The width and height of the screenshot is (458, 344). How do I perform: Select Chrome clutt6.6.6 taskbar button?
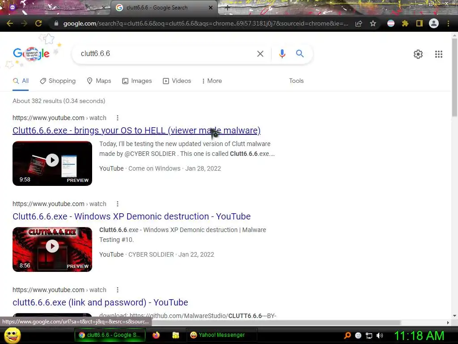110,335
